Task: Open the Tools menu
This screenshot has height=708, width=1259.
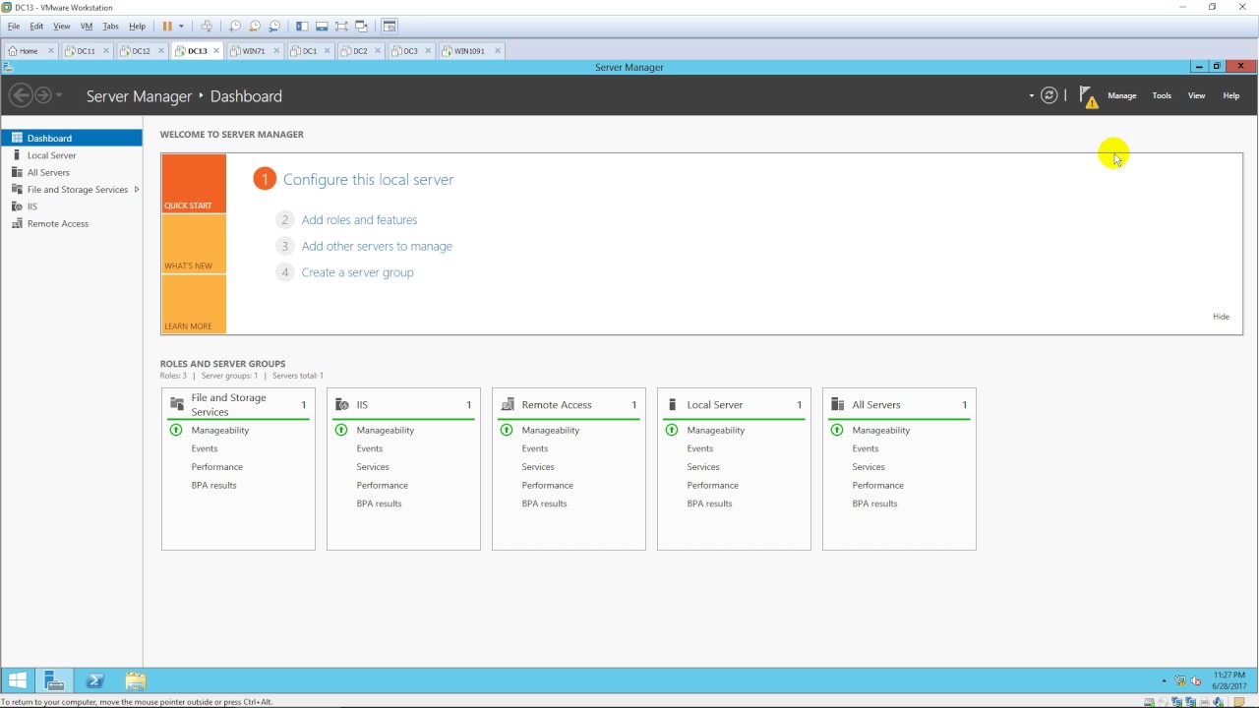Action: pyautogui.click(x=1162, y=95)
